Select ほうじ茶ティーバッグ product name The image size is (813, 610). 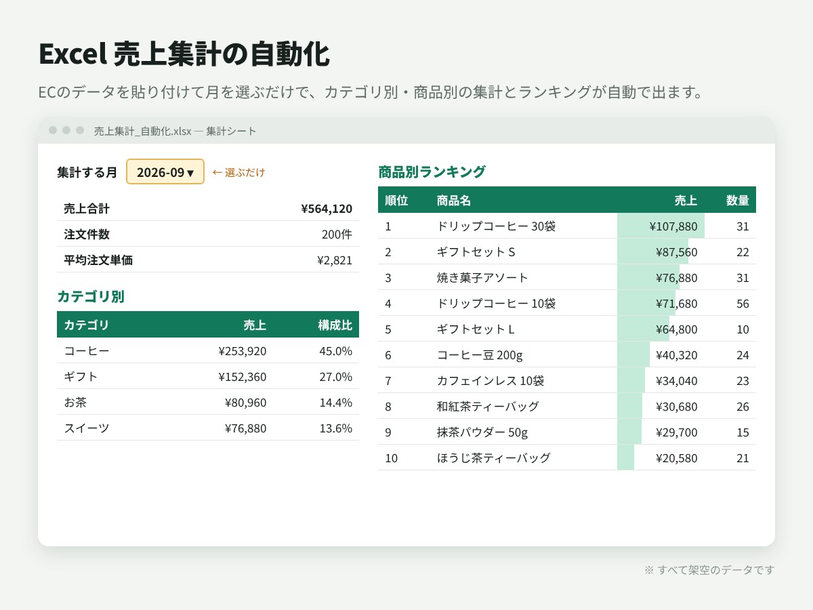[x=494, y=457]
